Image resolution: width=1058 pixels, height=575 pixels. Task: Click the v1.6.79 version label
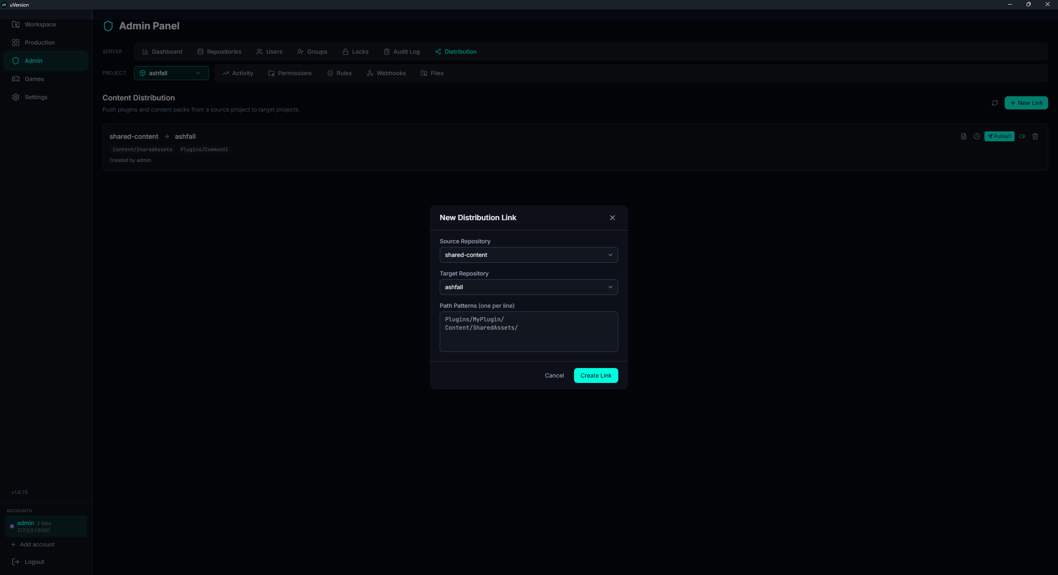[x=20, y=492]
